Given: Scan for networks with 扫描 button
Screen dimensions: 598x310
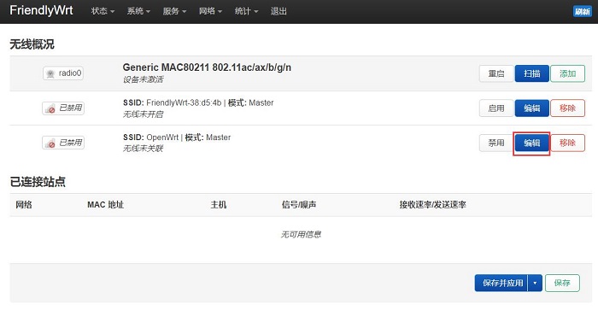Looking at the screenshot, I should pyautogui.click(x=531, y=73).
